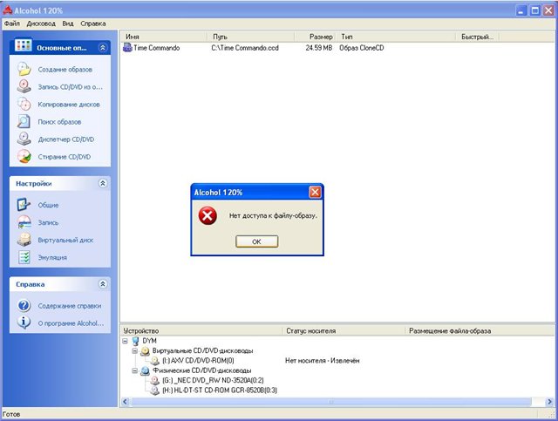Viewport: 558px width, 421px height.
Task: Click the Запись settings icon
Action: (x=24, y=222)
